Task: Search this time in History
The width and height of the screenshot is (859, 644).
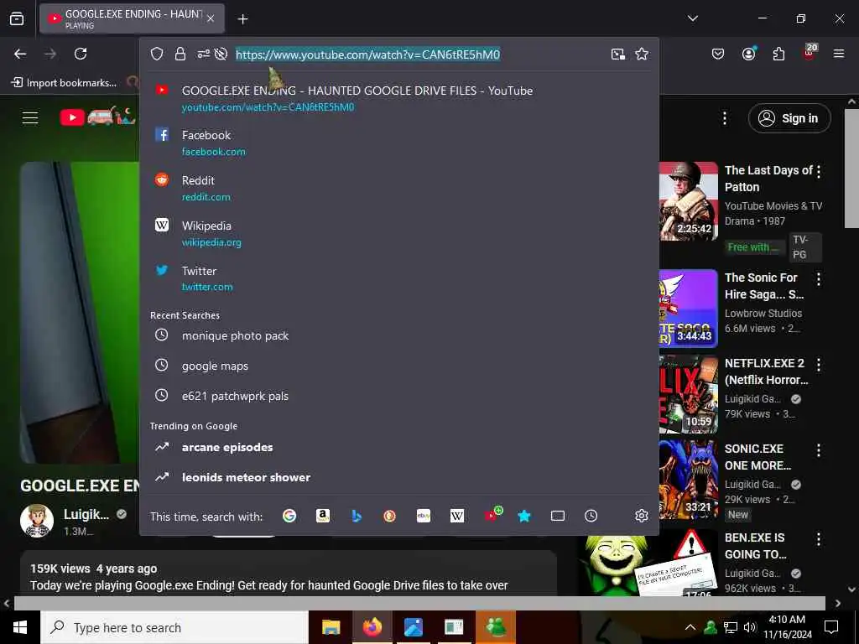Action: tap(591, 516)
